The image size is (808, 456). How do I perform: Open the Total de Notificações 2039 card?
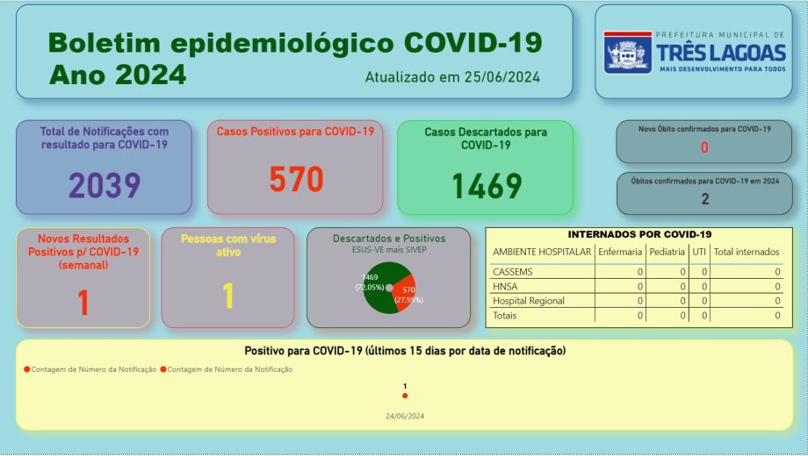[105, 167]
